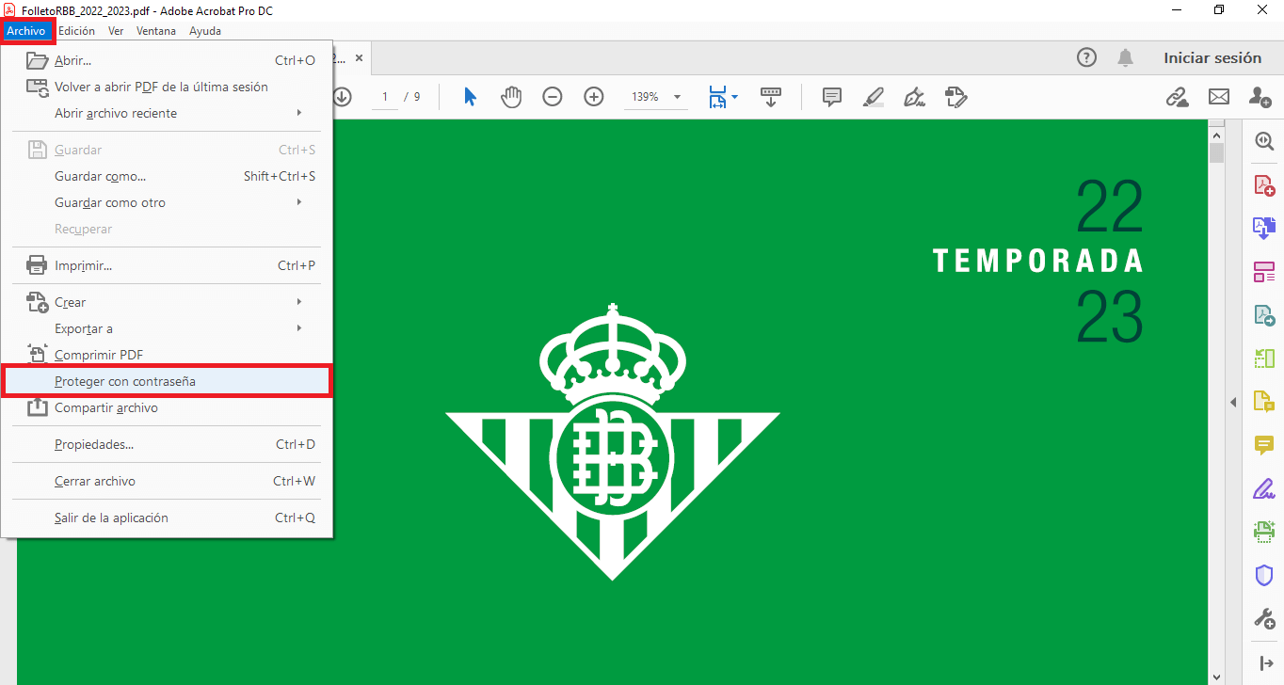Screen dimensions: 1284x685
Task: Select the arrow selection tool
Action: (471, 97)
